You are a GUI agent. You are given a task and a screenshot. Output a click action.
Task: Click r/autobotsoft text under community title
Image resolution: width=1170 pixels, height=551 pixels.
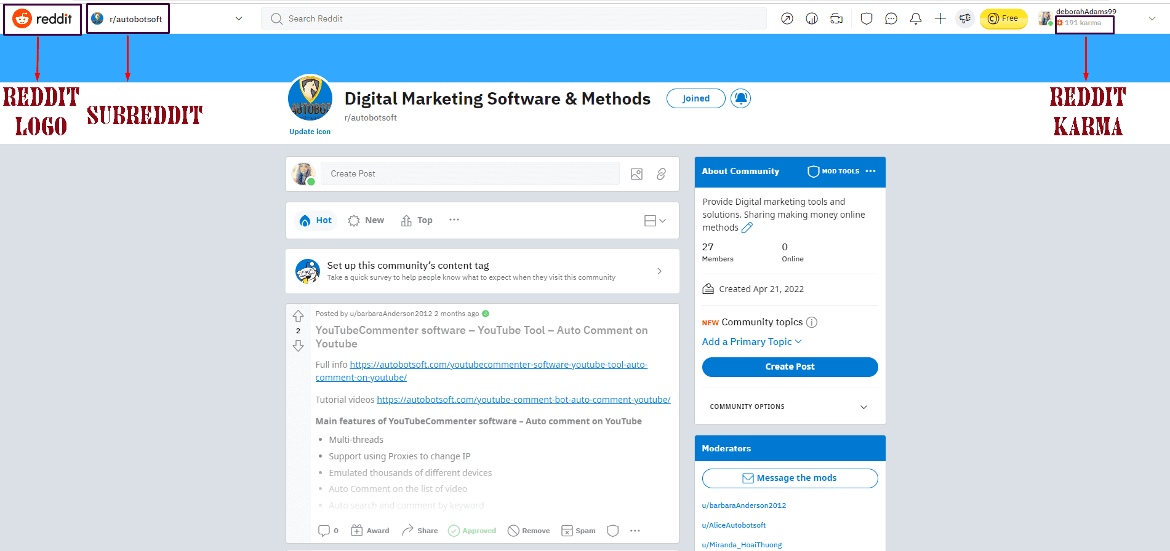coord(371,117)
